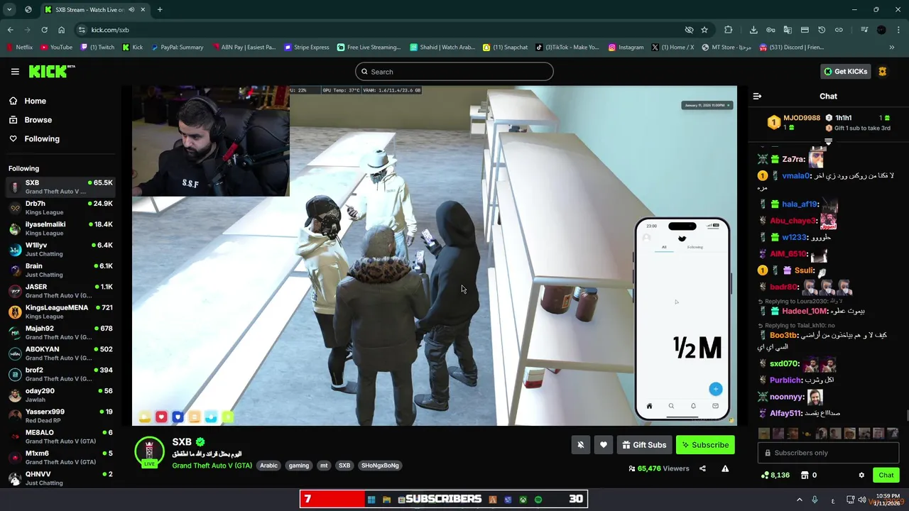
Task: Collapse the chat panel arrow icon
Action: (x=757, y=97)
